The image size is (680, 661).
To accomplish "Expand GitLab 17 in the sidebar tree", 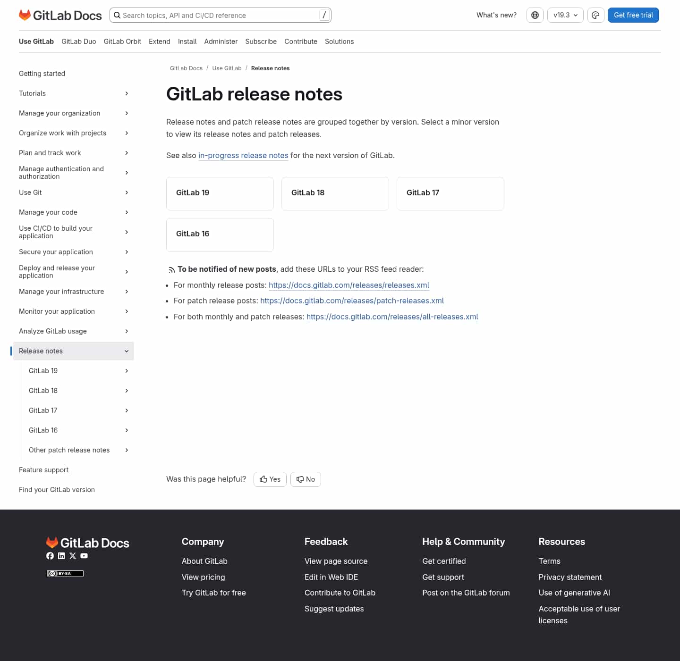I will (x=127, y=410).
